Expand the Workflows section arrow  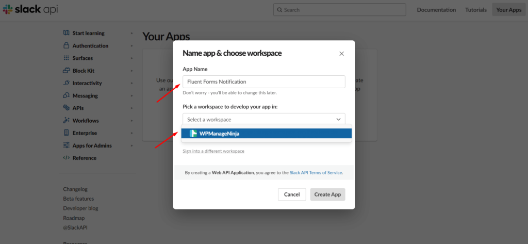click(131, 121)
